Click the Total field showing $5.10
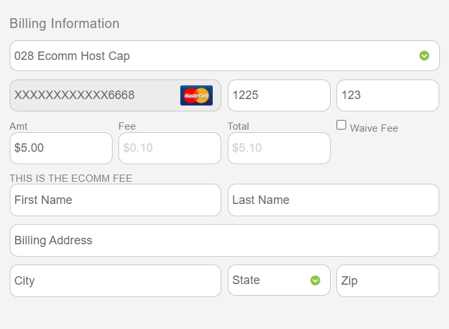Viewport: 449px width, 329px height. coord(279,148)
